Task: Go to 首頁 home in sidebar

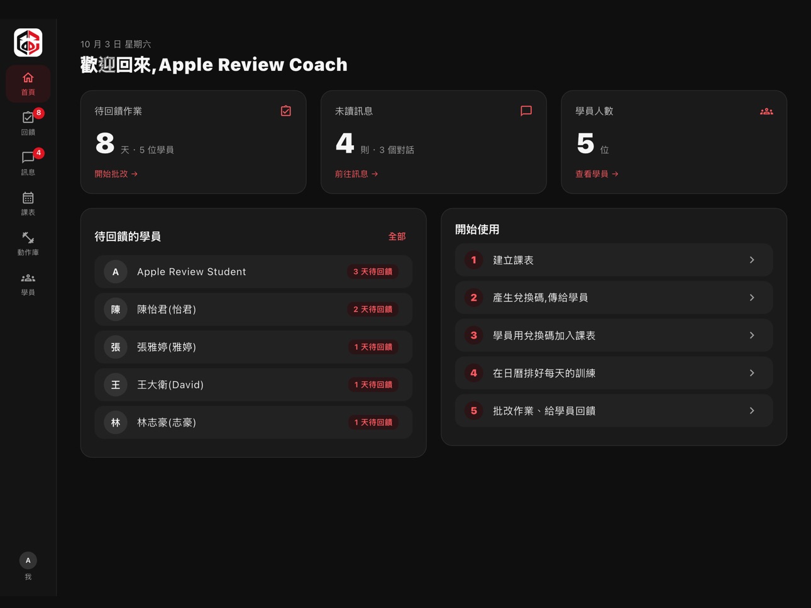Action: (28, 84)
